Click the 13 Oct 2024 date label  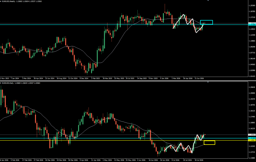[73, 78]
